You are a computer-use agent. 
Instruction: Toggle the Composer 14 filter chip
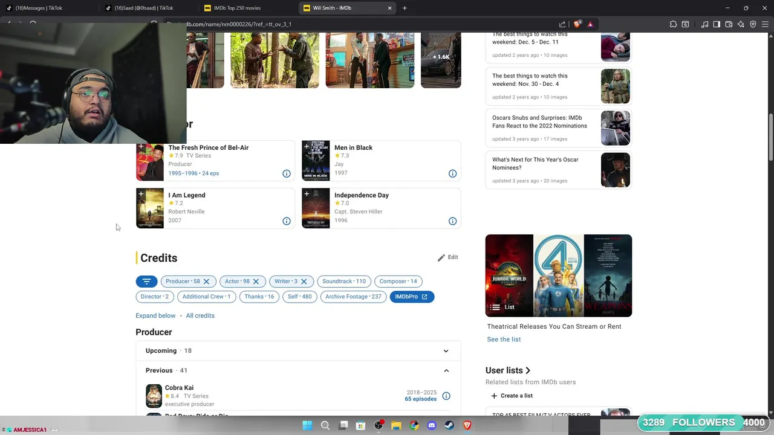(x=398, y=281)
